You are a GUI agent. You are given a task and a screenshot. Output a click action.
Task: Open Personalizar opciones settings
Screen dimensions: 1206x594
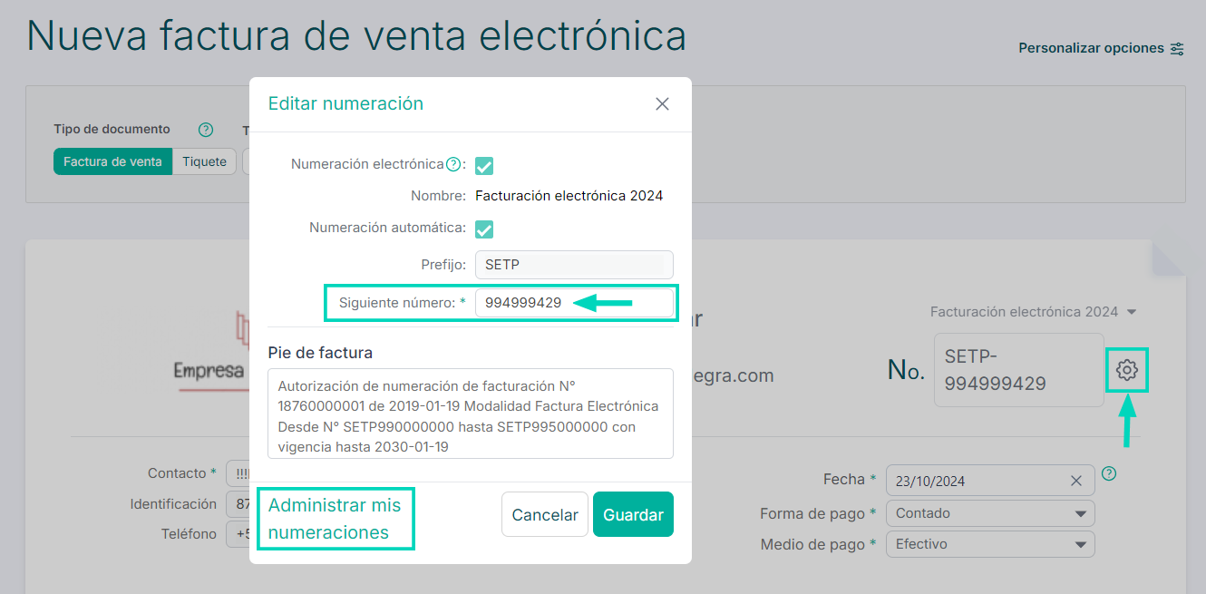point(1101,48)
